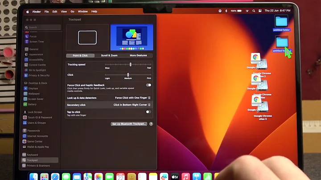Switch to More Gestures tab
This screenshot has width=321, height=180.
coord(138,55)
